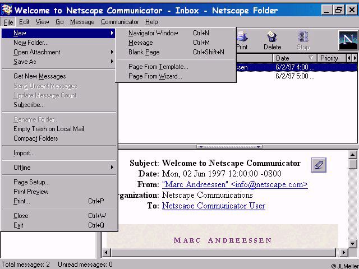
Task: Open the File menu
Action: (8, 22)
